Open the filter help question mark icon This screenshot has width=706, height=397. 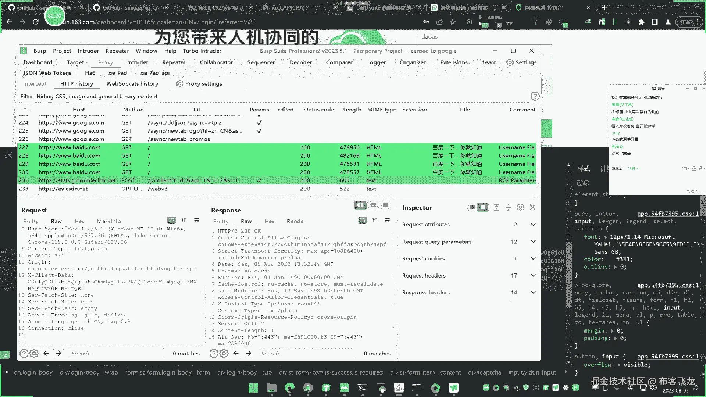[535, 96]
